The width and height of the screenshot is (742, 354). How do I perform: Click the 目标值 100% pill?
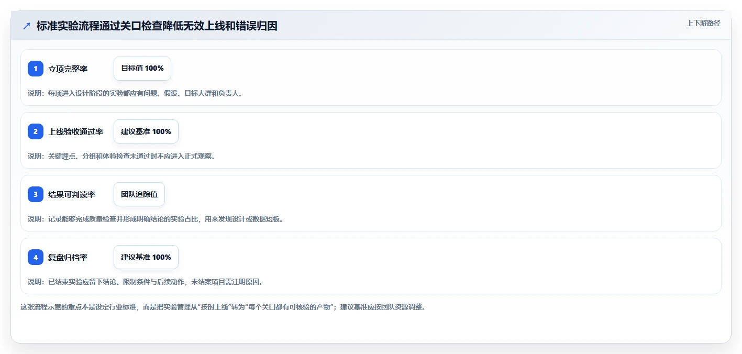[x=142, y=69]
